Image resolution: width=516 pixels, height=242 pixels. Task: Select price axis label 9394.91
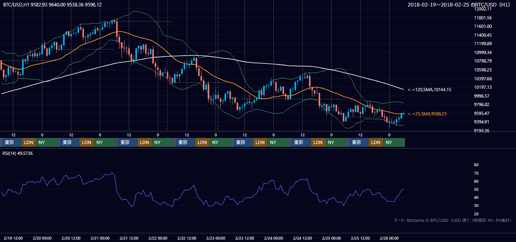(x=482, y=122)
